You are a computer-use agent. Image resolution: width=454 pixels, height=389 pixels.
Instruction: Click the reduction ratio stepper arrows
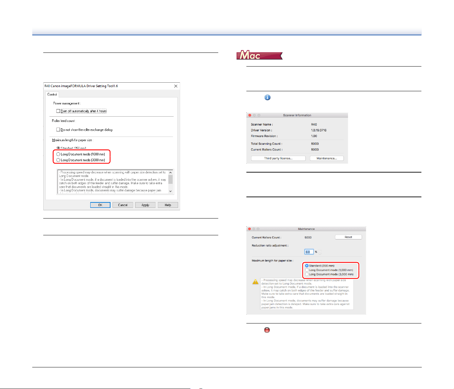320,252
